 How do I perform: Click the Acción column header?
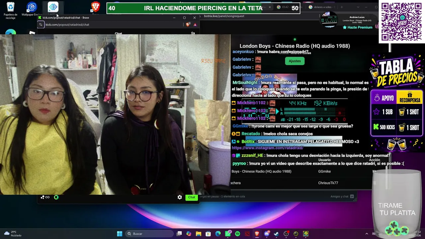point(375,160)
